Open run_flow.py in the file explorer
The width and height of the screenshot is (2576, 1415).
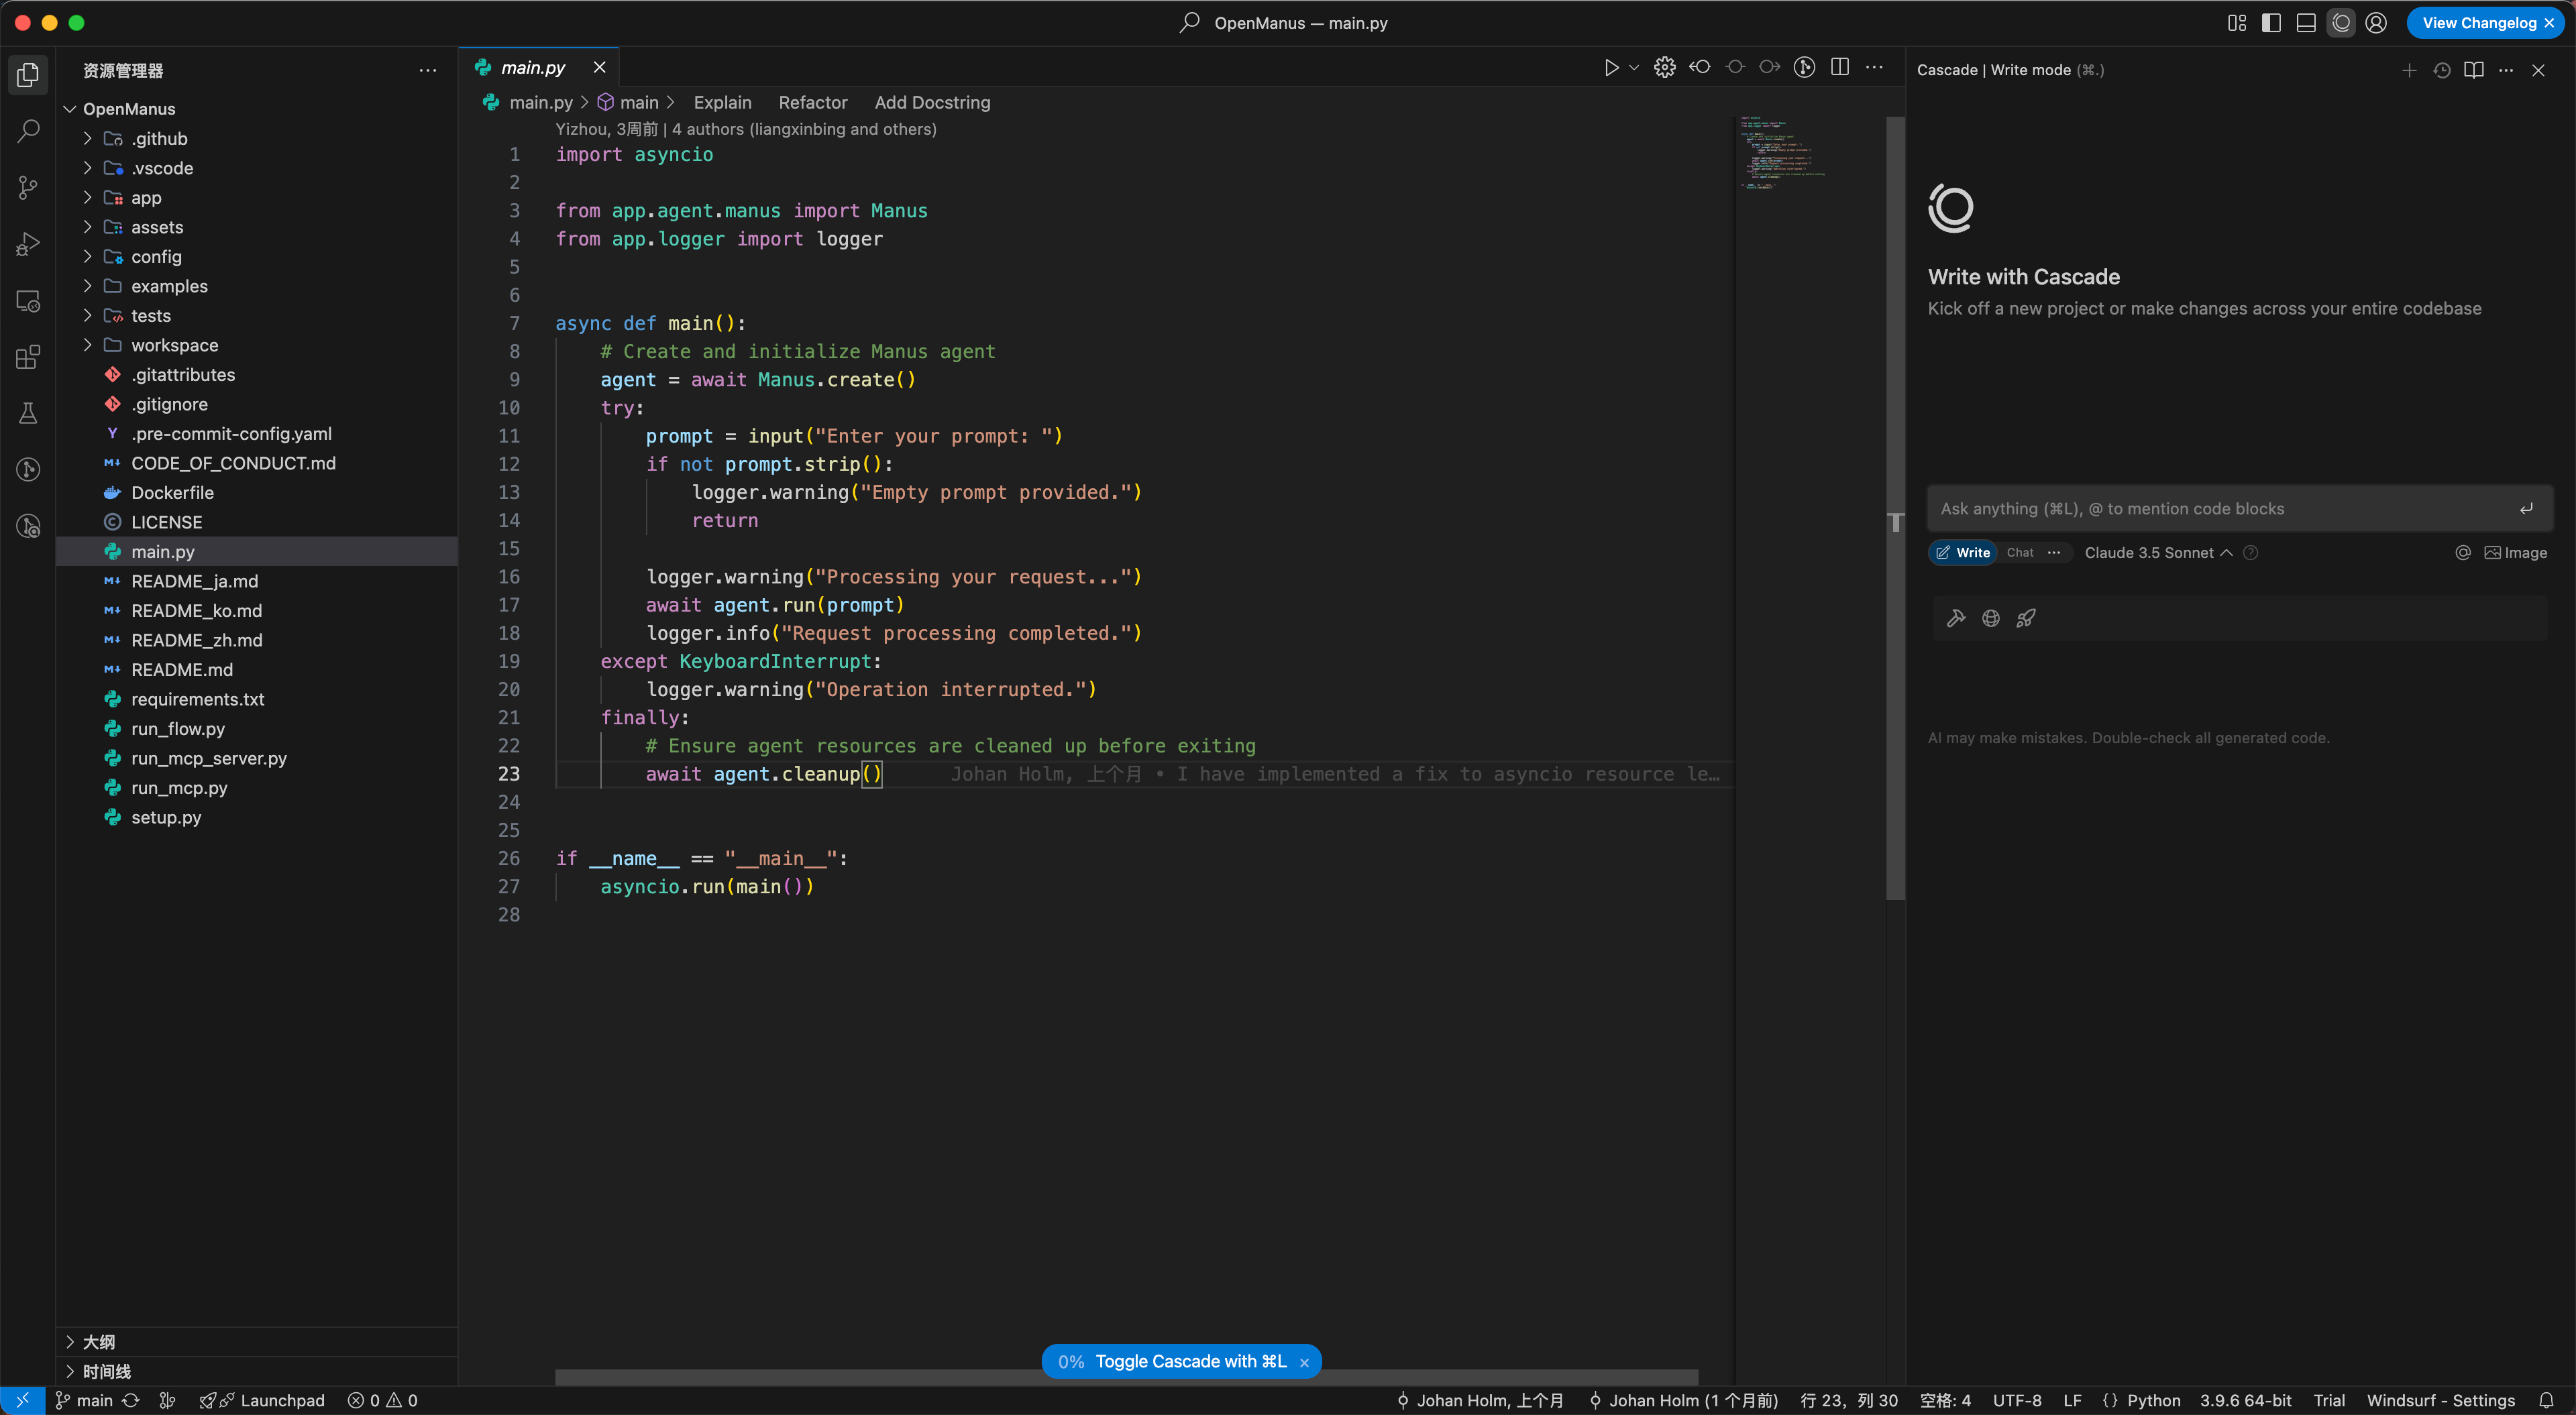[177, 729]
